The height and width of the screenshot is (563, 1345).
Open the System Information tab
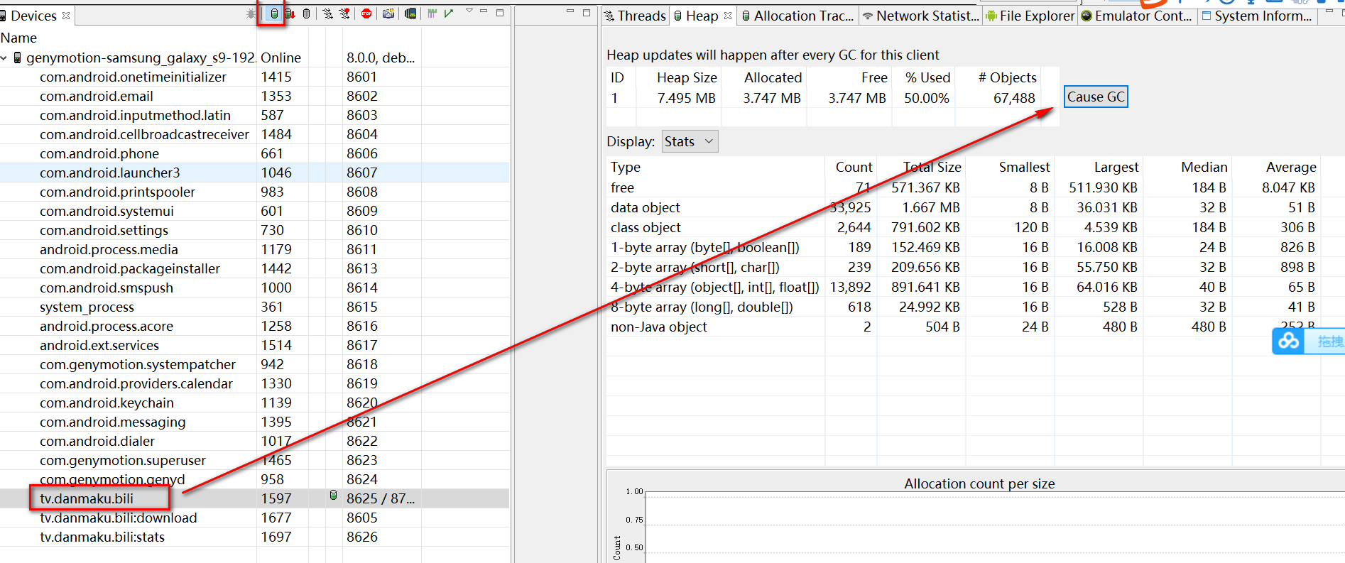click(1256, 16)
